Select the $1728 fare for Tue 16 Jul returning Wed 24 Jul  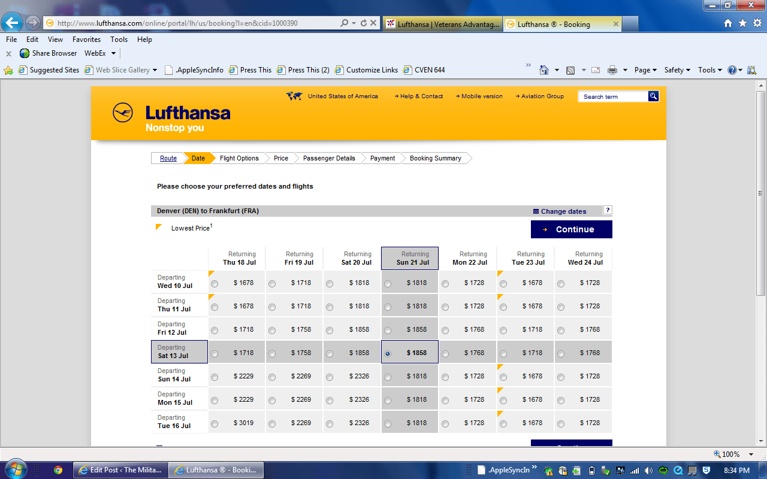pyautogui.click(x=560, y=422)
